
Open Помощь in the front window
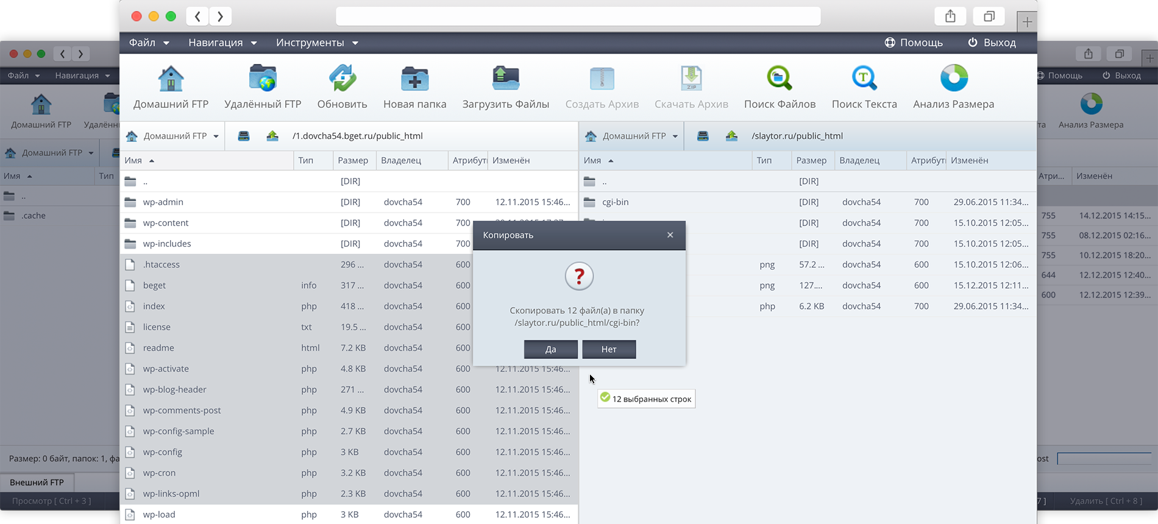[914, 43]
